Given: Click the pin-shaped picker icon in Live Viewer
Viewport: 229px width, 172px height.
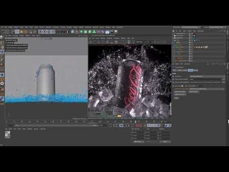Looking at the screenshot, I should [129, 42].
